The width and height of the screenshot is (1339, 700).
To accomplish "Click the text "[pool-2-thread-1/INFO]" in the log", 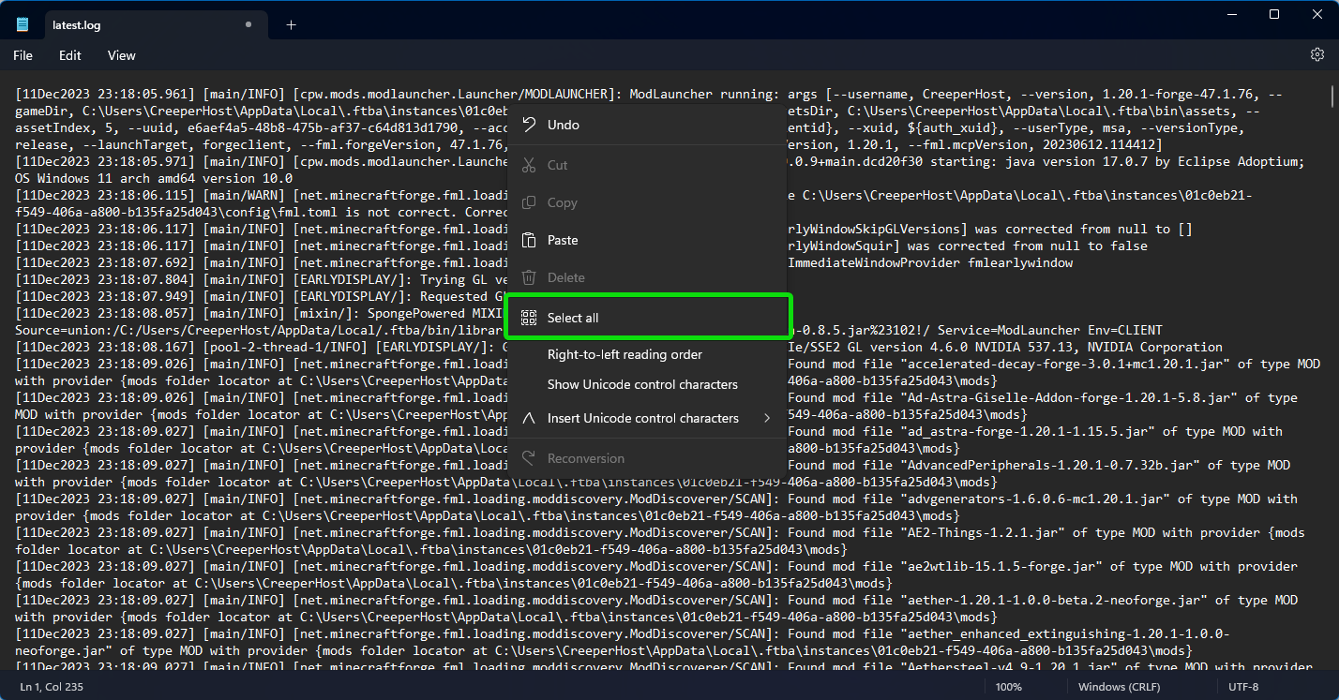I will 285,348.
